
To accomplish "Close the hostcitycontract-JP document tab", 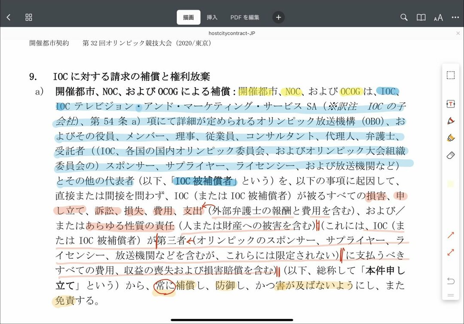I will pyautogui.click(x=458, y=33).
